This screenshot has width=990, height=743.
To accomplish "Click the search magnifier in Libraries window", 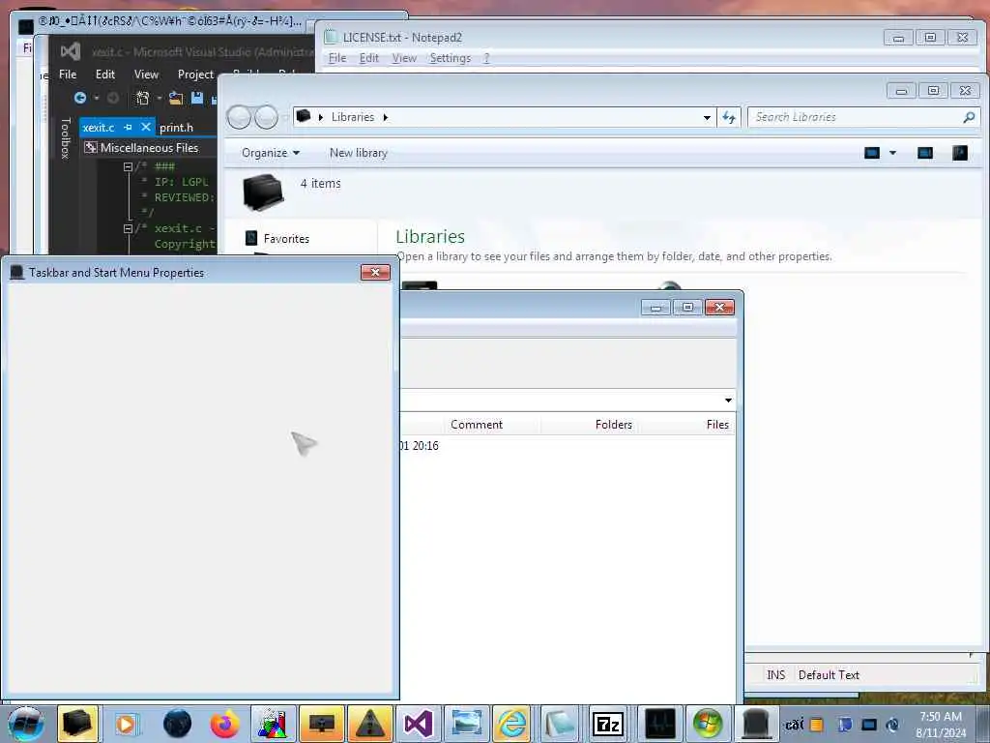I will point(969,117).
